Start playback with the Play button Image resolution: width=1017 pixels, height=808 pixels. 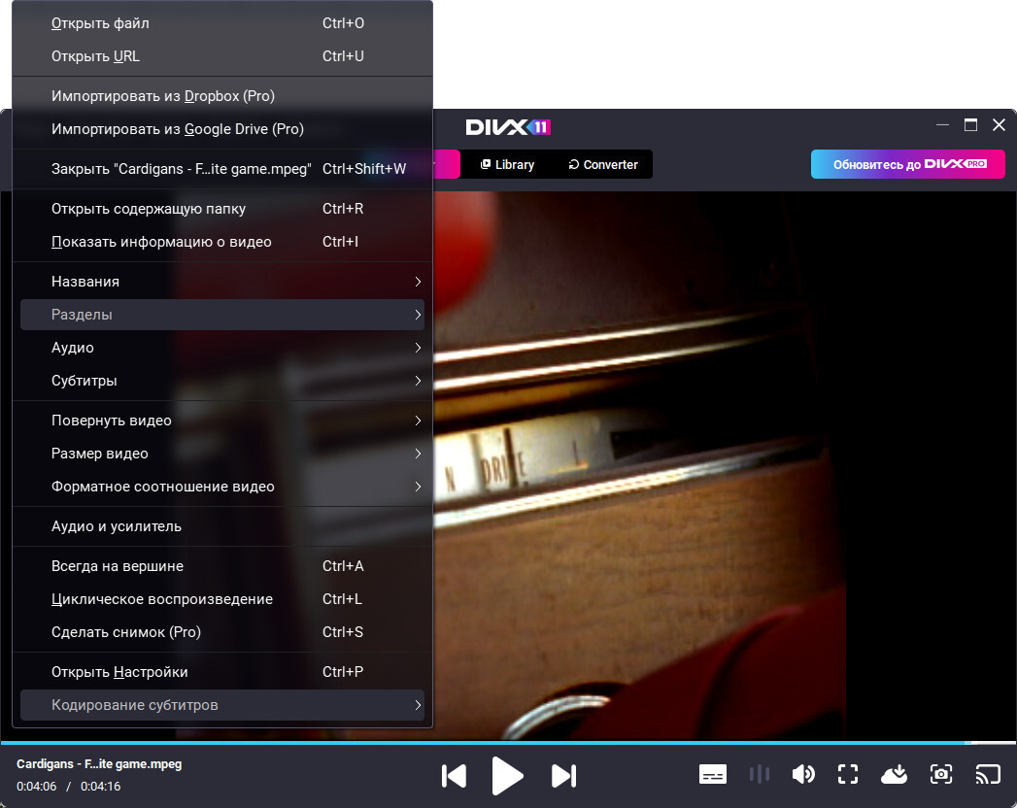pos(507,776)
